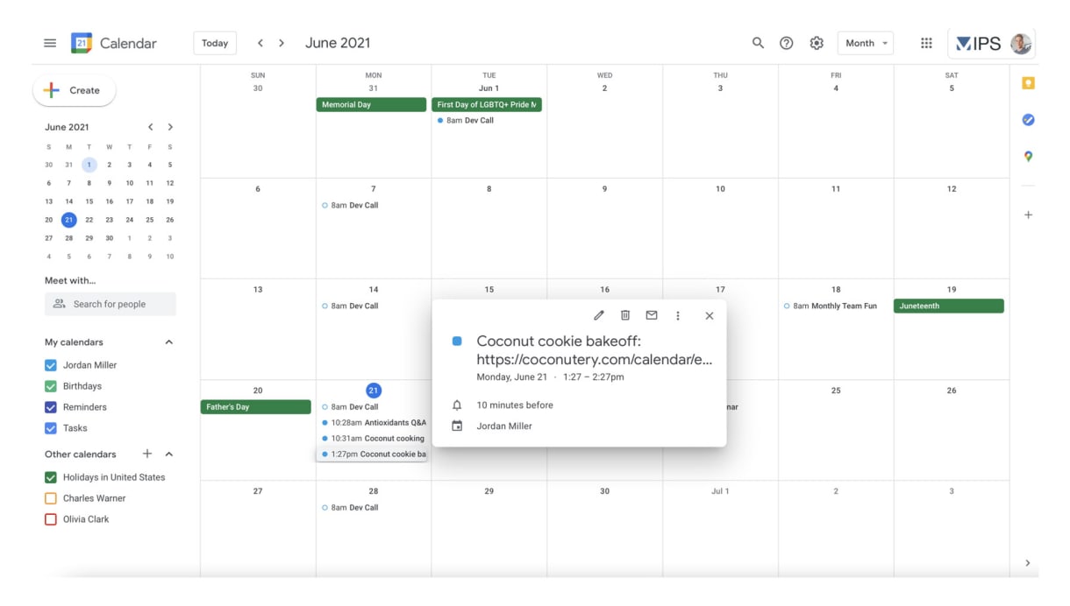Viewport: 1070px width, 606px height.
Task: Open the Juneteenth event
Action: tap(949, 306)
